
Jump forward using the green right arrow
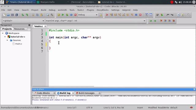[x=155, y=21]
